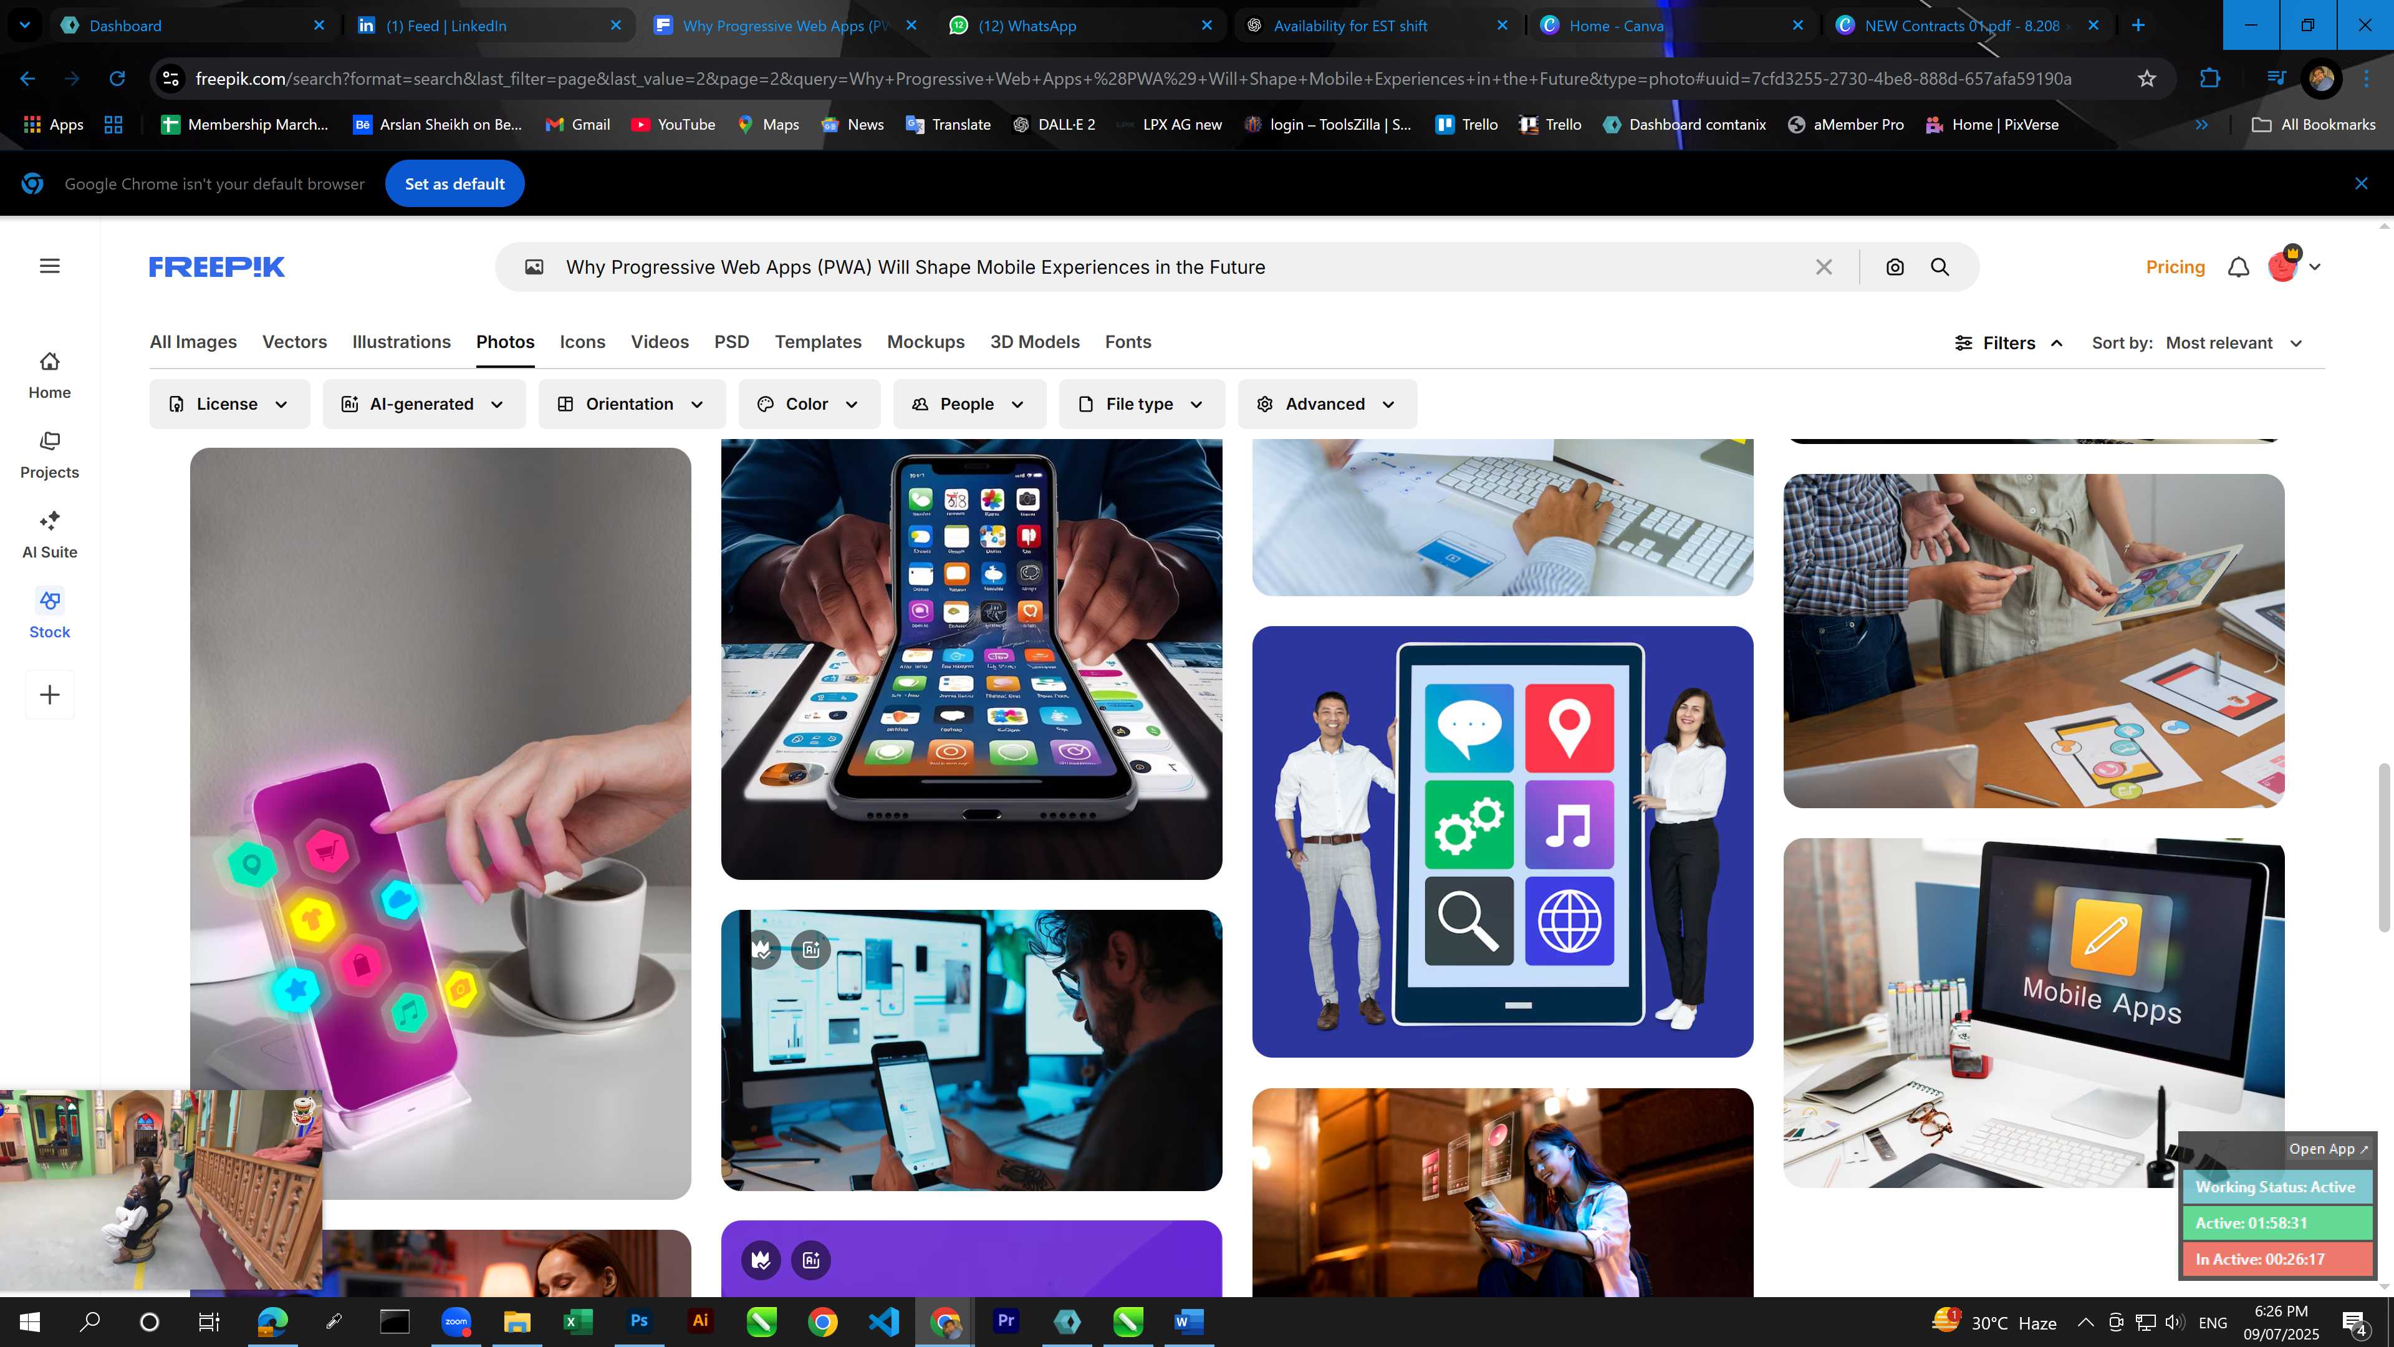The image size is (2394, 1347).
Task: Open the Freepik hamburger menu
Action: [x=50, y=266]
